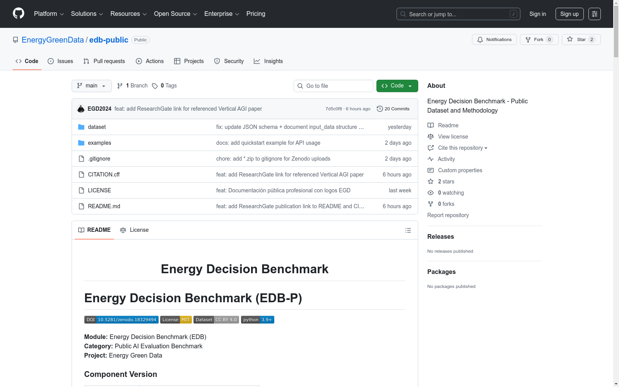Image resolution: width=619 pixels, height=387 pixels.
Task: Click the README.md file icon
Action: point(81,206)
